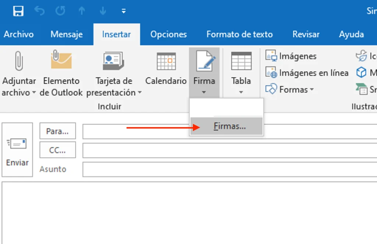Click the Tarjeta de presentación icon
The height and width of the screenshot is (244, 377).
click(113, 61)
